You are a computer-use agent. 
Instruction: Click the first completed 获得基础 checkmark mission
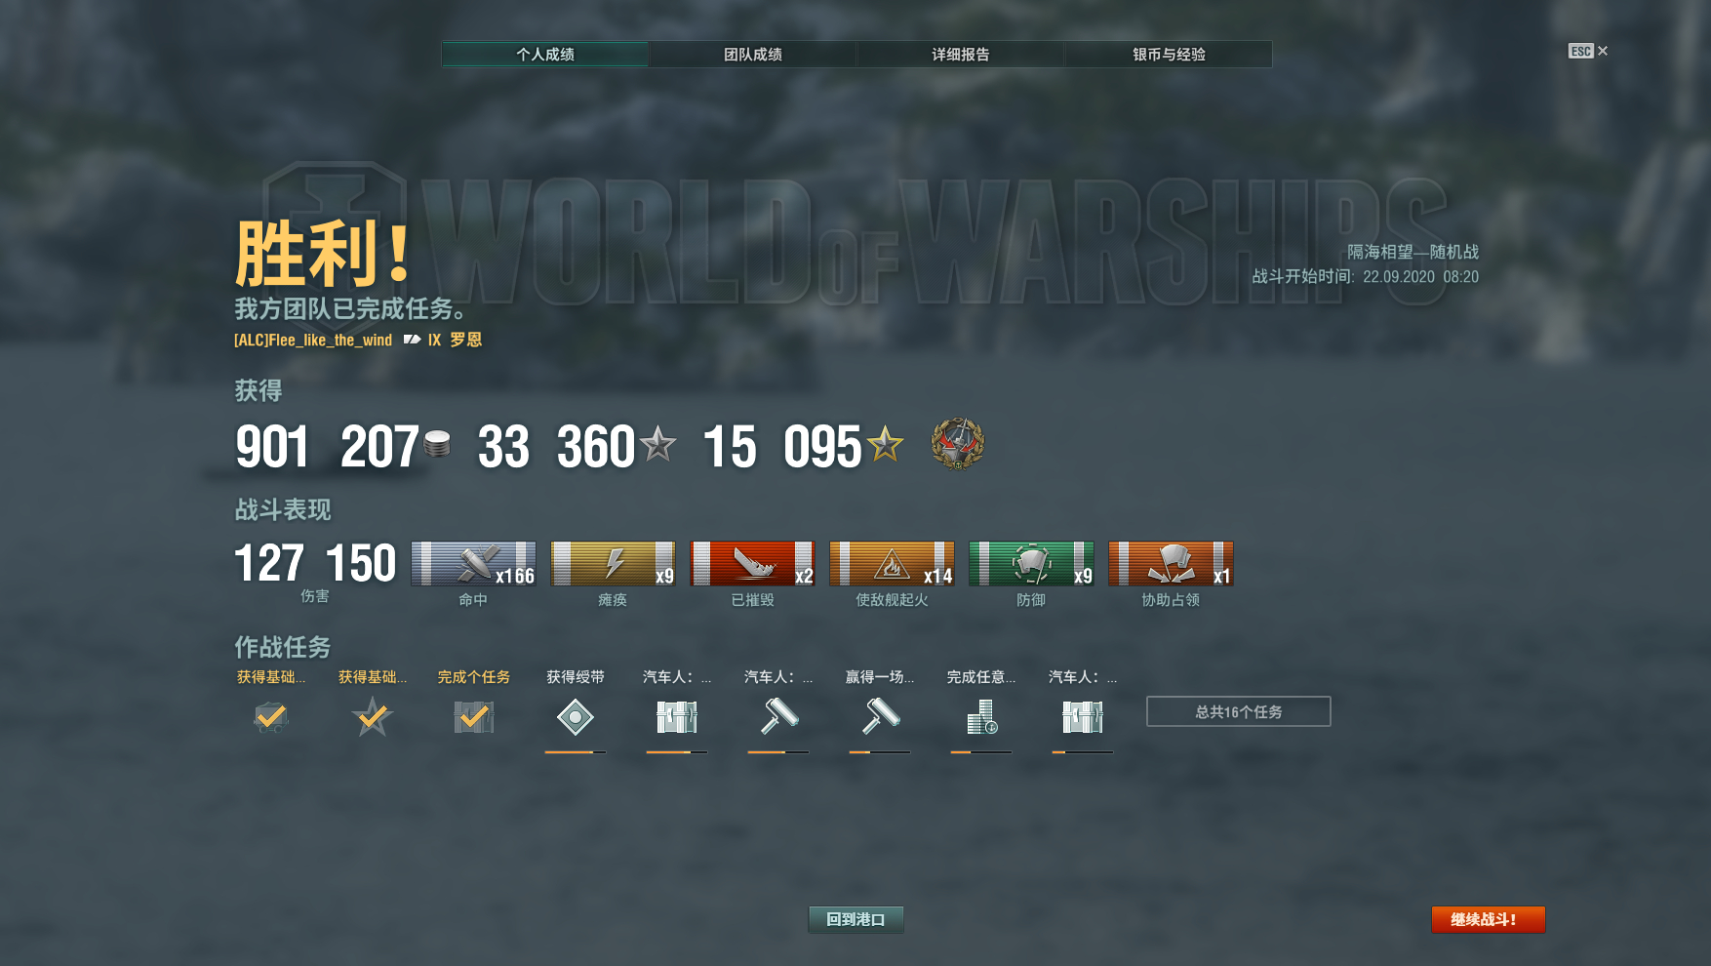tap(271, 718)
